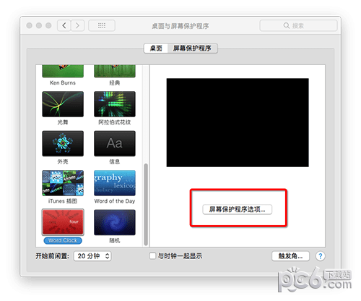Select the 经典 screen saver thumbnail
The width and height of the screenshot is (361, 301).
[115, 71]
